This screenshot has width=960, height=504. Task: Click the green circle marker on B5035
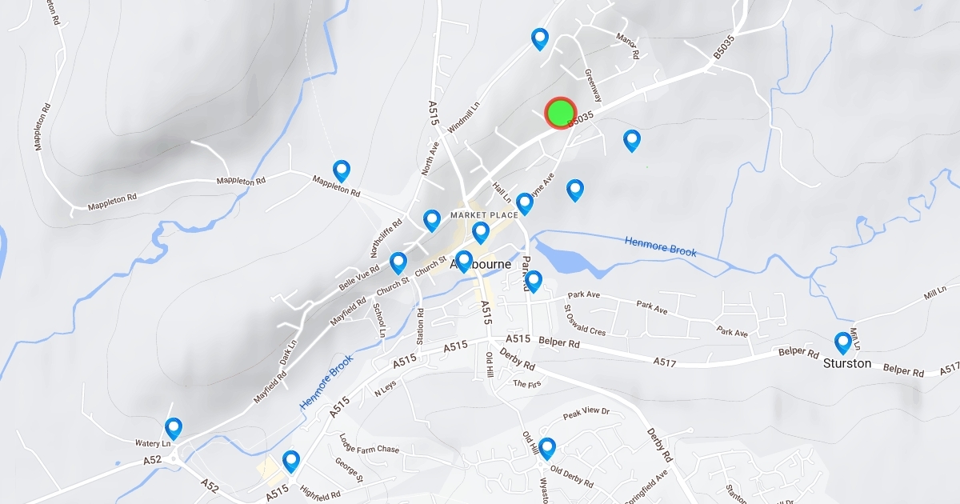pyautogui.click(x=561, y=113)
